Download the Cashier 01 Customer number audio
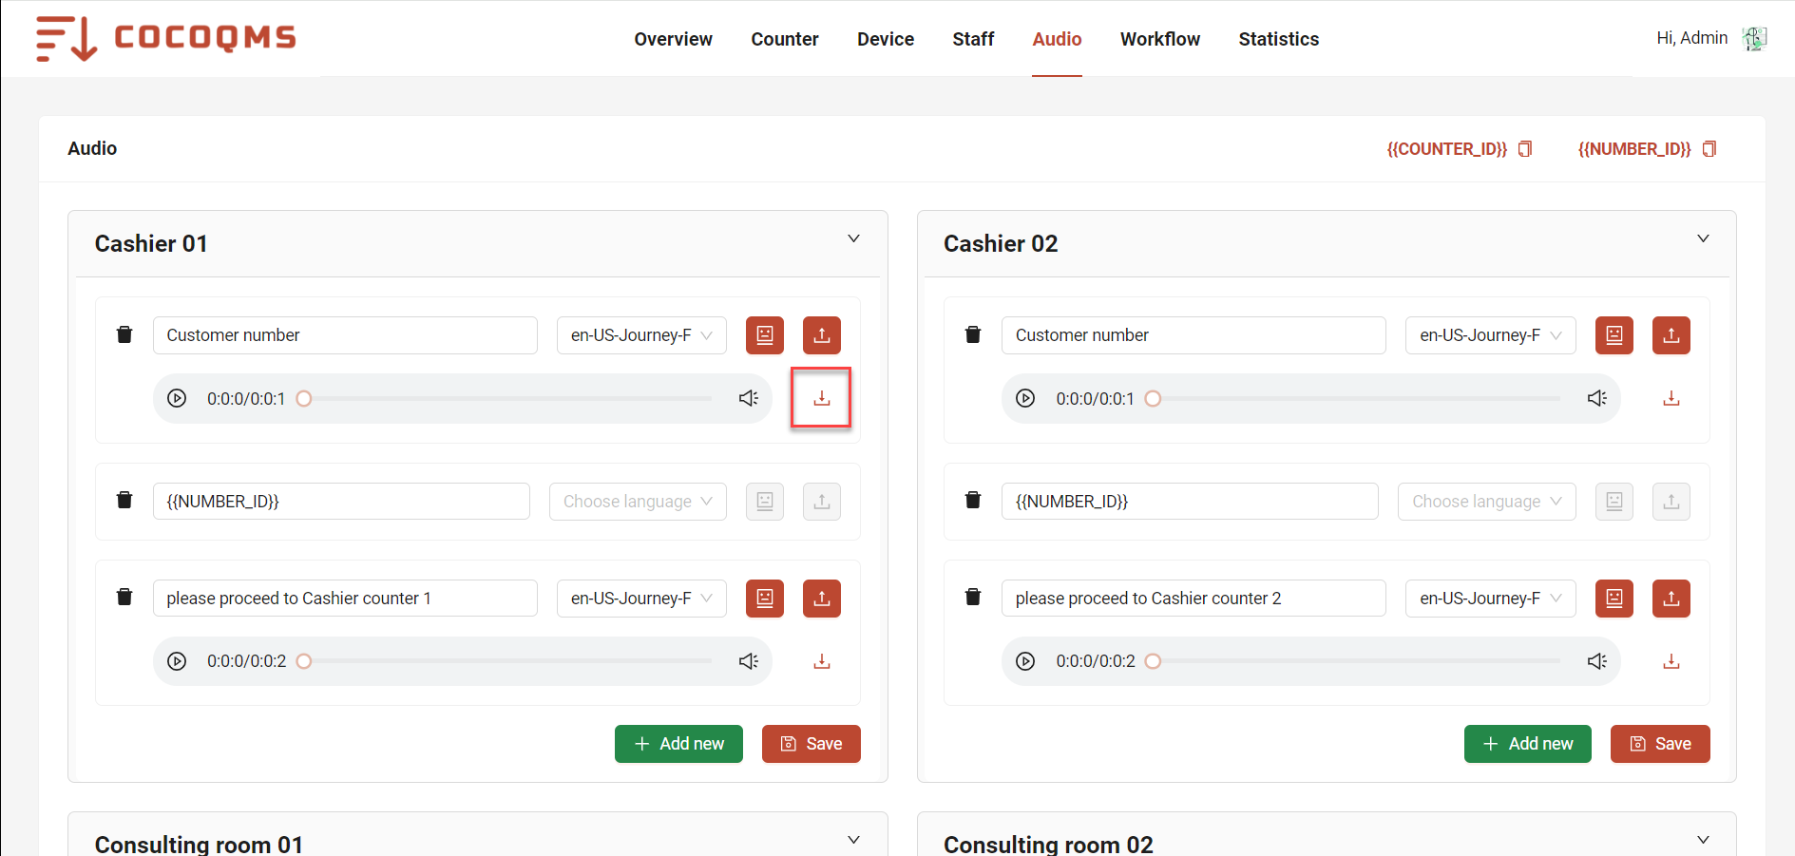This screenshot has width=1795, height=856. click(x=821, y=398)
